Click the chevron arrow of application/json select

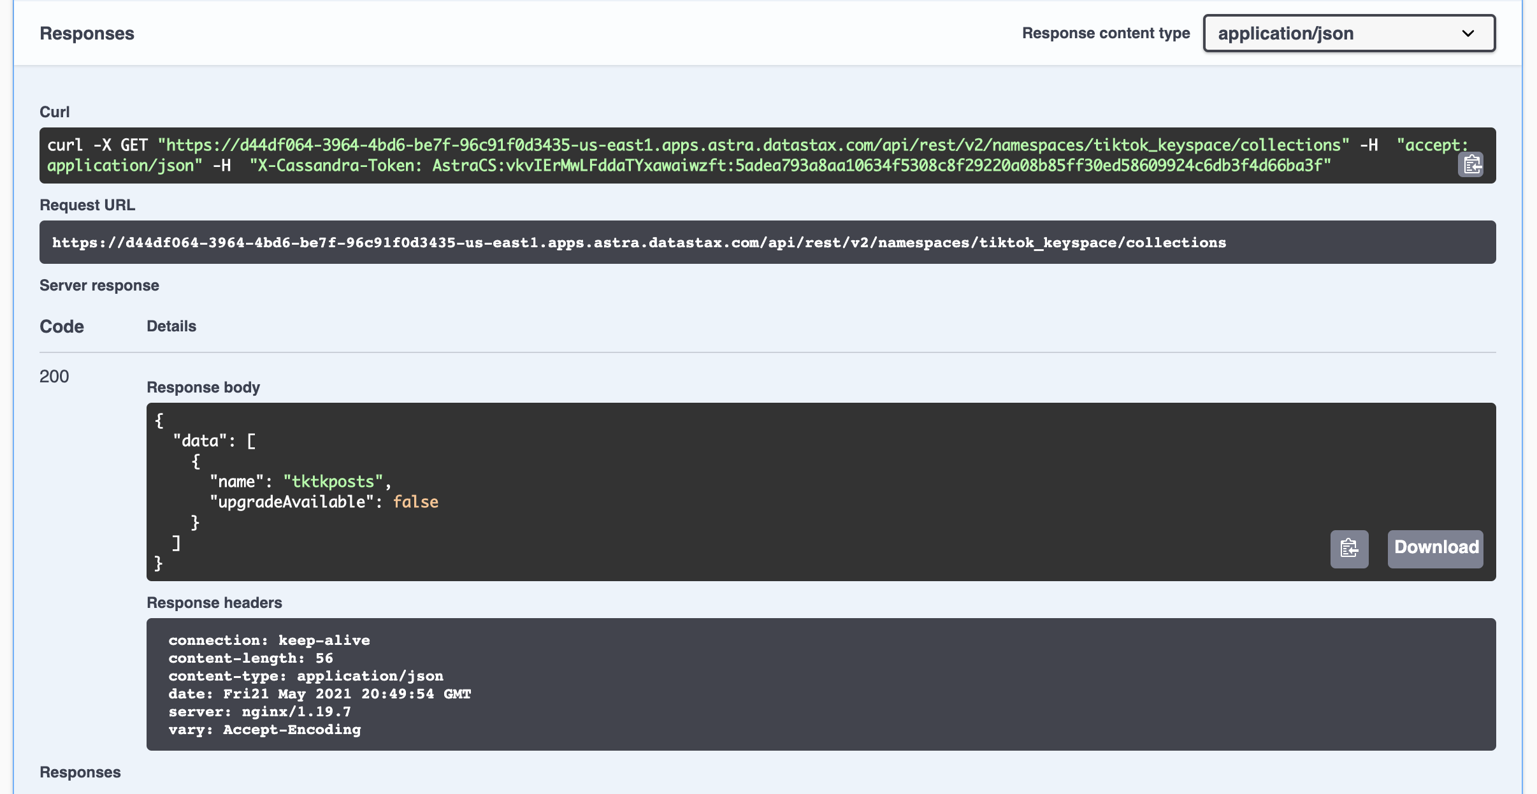(x=1468, y=33)
